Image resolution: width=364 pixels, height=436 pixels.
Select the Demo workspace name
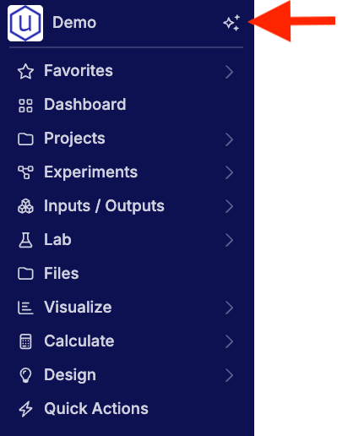tap(74, 23)
